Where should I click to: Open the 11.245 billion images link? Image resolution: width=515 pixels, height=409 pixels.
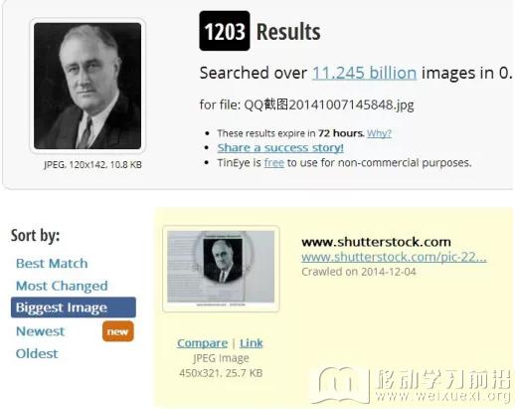[364, 73]
